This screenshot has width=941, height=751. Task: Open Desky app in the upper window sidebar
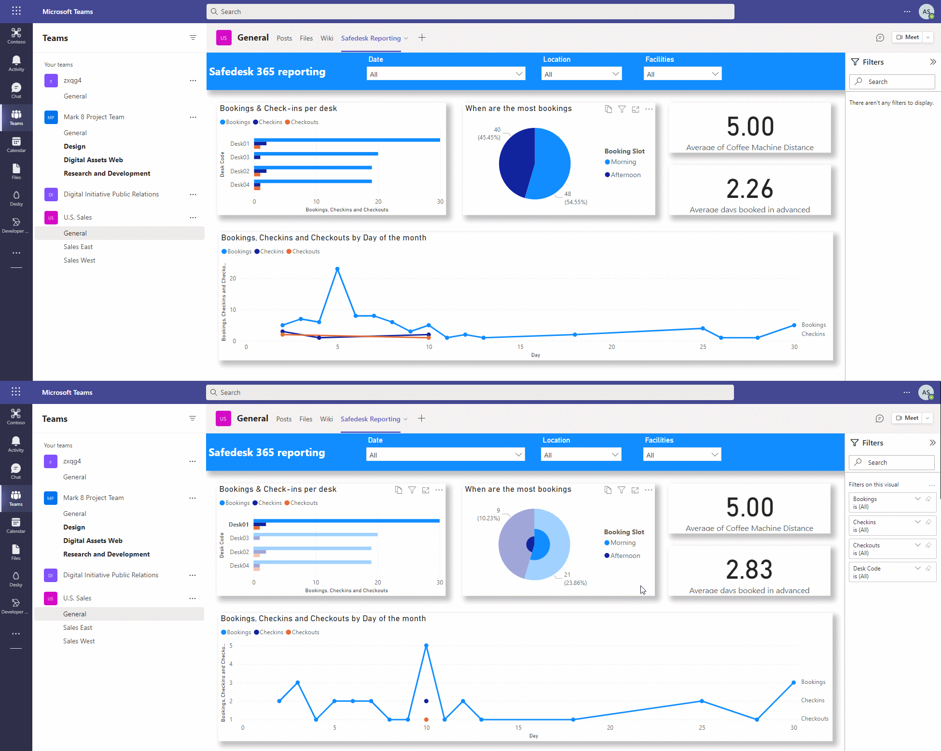(16, 198)
